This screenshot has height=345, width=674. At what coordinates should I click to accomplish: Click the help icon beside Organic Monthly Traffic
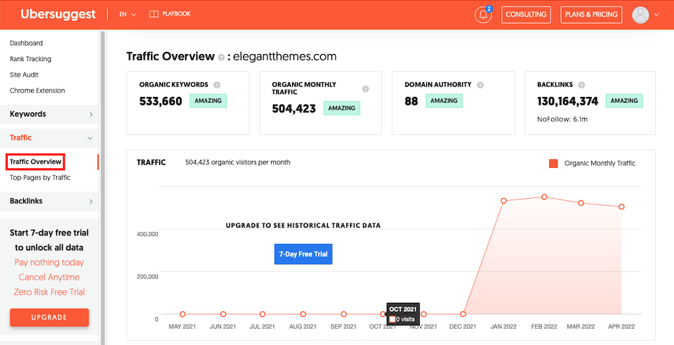coord(365,89)
